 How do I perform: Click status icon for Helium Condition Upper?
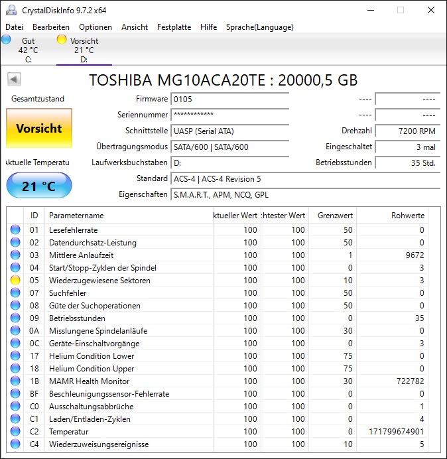[x=15, y=368]
